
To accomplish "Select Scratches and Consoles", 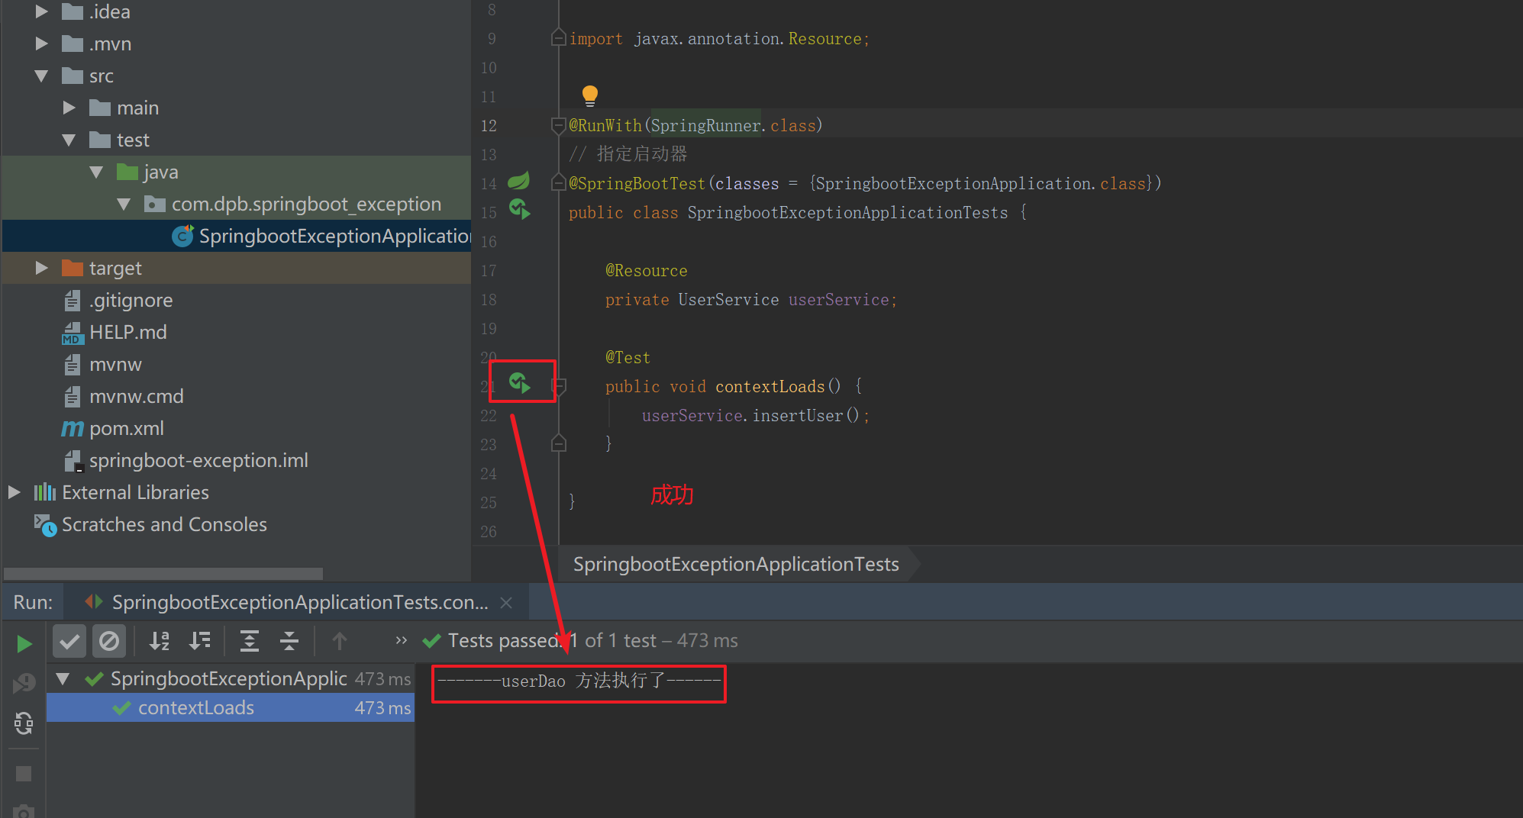I will tap(150, 524).
